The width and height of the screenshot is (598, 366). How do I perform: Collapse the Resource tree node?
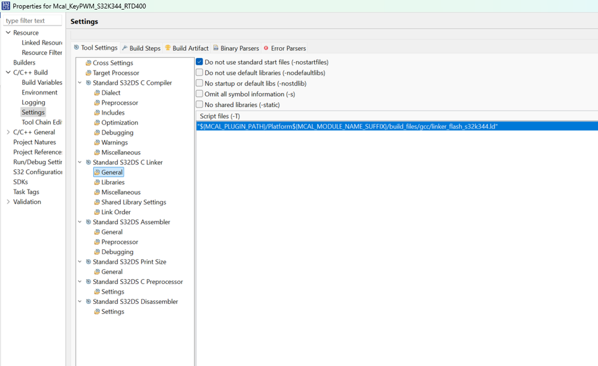tap(8, 32)
